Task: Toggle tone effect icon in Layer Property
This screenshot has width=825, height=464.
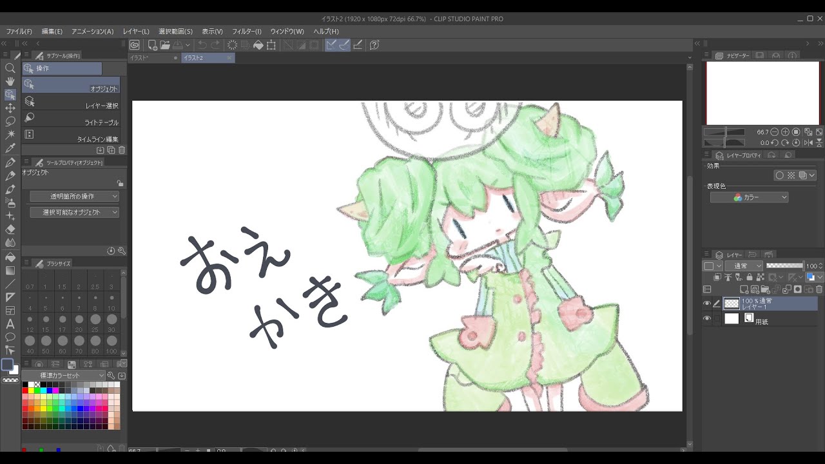Action: coord(791,175)
